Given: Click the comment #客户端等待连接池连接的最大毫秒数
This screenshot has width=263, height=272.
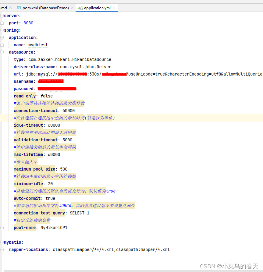Looking at the screenshot, I should 49,103.
